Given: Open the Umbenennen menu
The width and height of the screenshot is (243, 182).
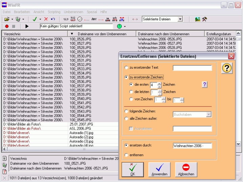Looking at the screenshot, I should [x=73, y=12].
